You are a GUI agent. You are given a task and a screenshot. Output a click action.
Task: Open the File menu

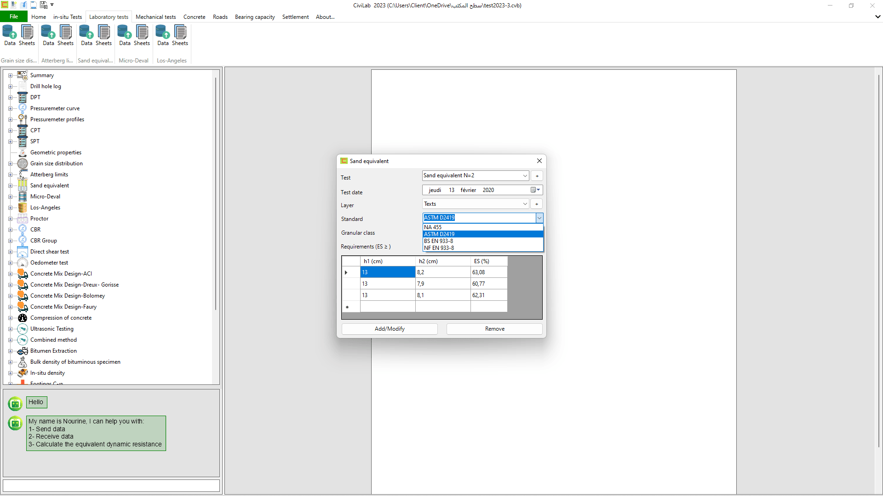click(x=13, y=16)
